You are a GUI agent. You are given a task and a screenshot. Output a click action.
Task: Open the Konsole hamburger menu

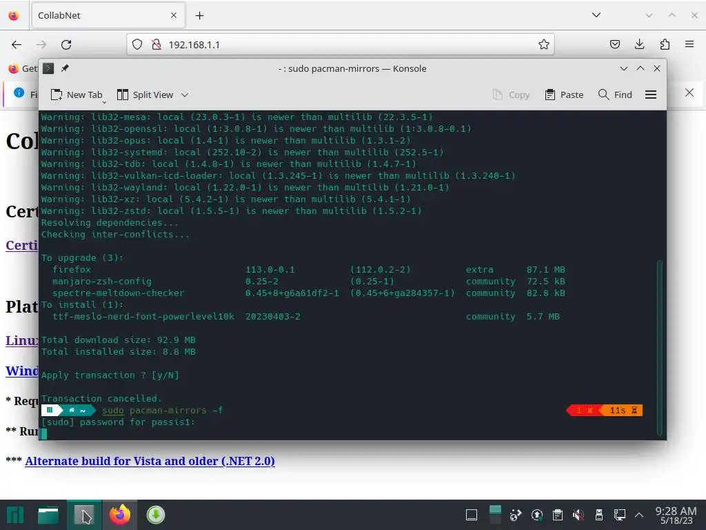click(651, 95)
